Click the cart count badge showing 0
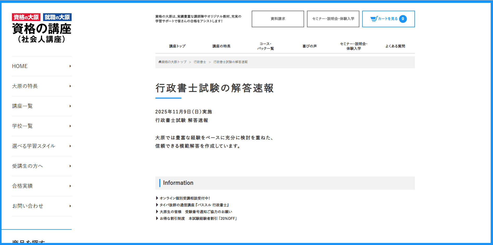Image resolution: width=493 pixels, height=245 pixels. click(x=403, y=19)
